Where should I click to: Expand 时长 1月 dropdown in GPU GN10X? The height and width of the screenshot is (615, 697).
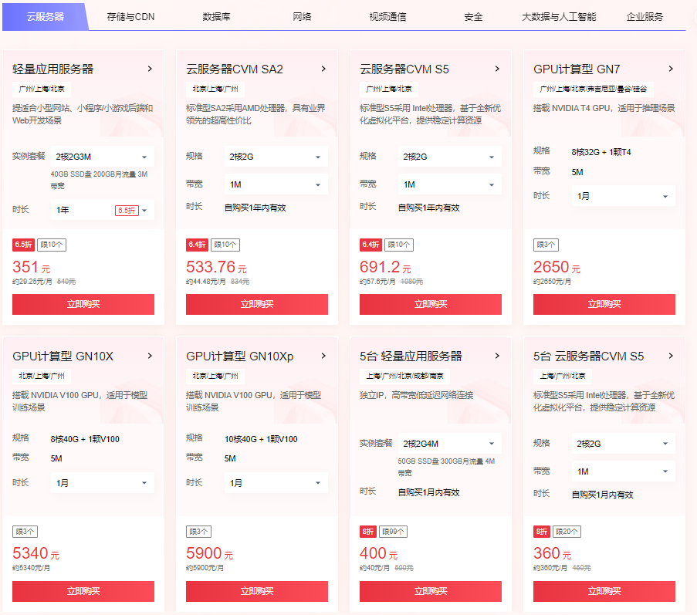click(x=102, y=483)
